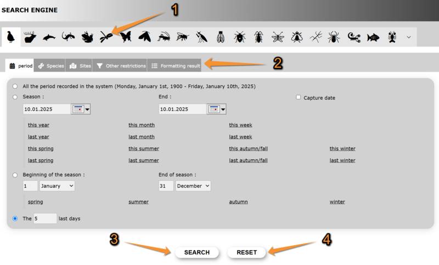This screenshot has width=439, height=265.
Task: Click the crayfish group icon
Action: tap(392, 37)
